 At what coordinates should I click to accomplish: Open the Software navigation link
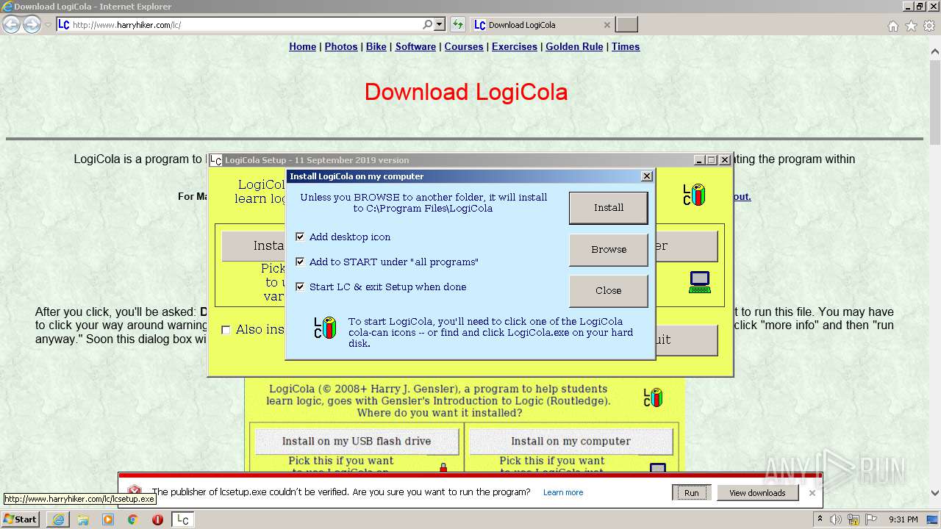click(x=415, y=46)
